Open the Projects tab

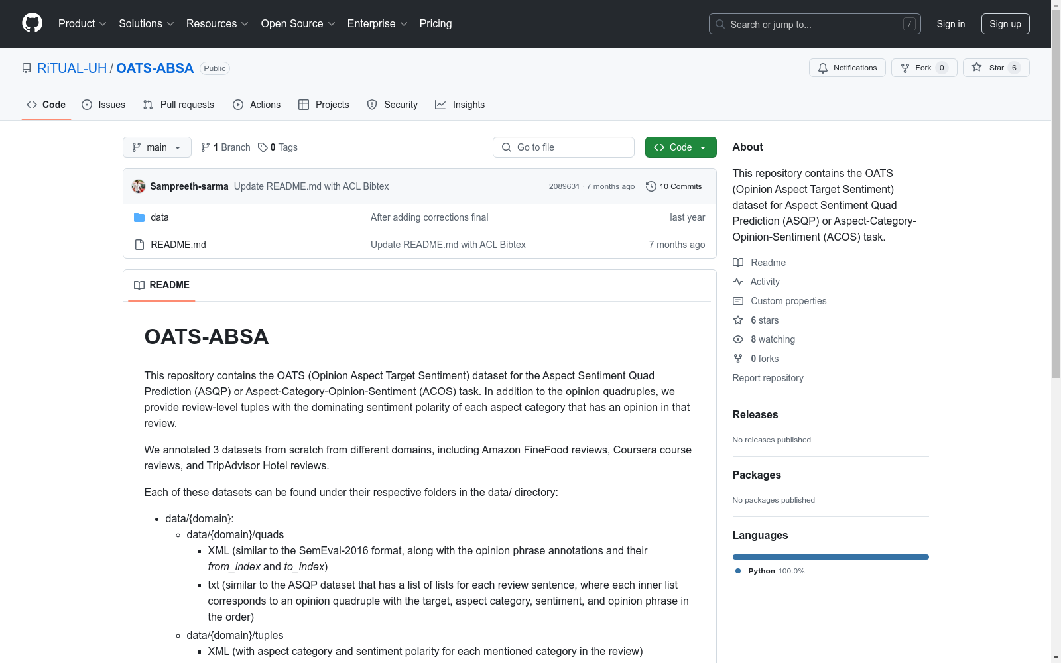(324, 105)
